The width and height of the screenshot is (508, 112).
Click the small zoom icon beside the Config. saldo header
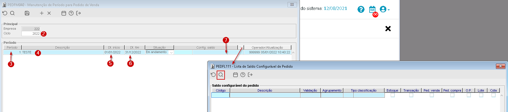tap(241, 47)
